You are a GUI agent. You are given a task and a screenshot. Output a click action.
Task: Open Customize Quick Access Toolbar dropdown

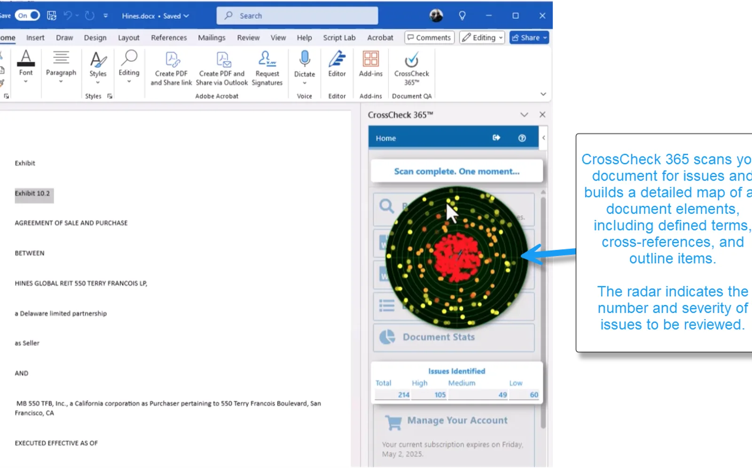[x=106, y=16]
